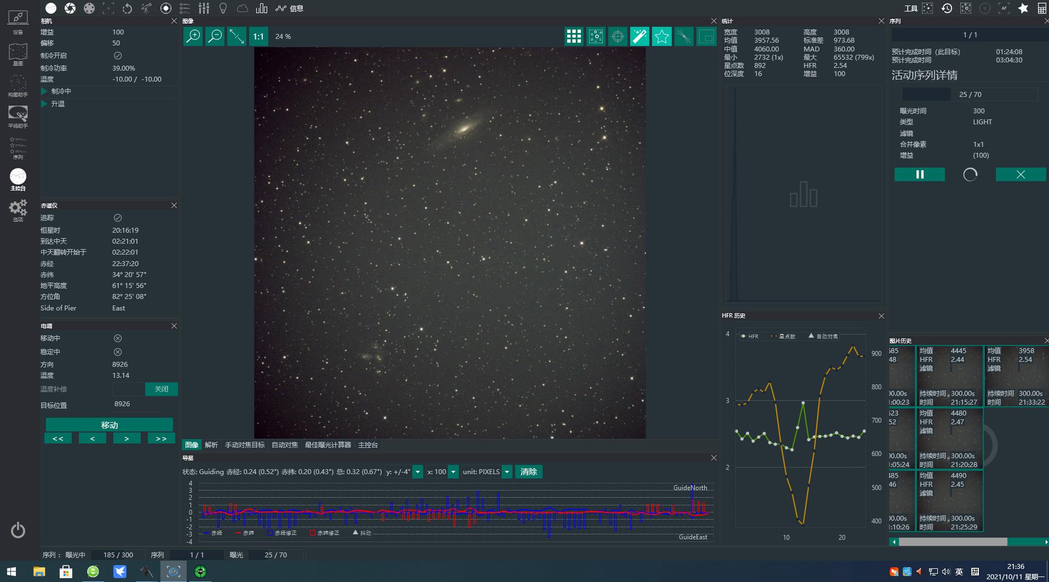Image resolution: width=1049 pixels, height=582 pixels.
Task: Click the 移动中 status indicator
Action: tap(118, 338)
